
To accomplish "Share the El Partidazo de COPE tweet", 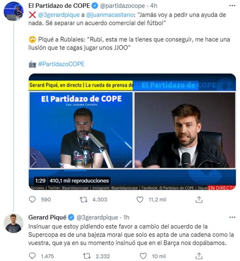I will (199, 199).
